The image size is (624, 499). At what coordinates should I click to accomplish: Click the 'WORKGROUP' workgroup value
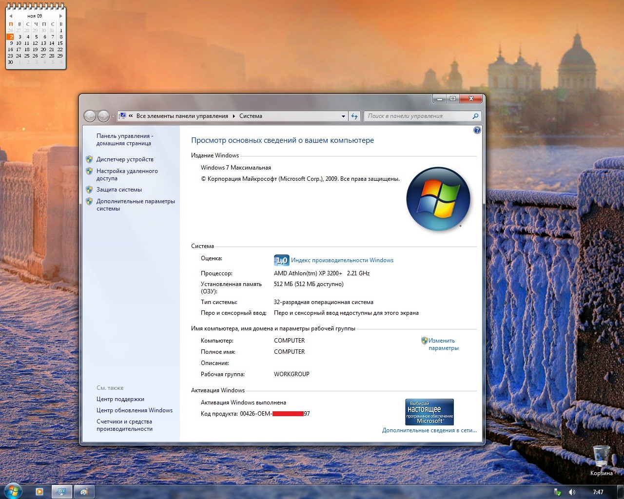pyautogui.click(x=292, y=374)
